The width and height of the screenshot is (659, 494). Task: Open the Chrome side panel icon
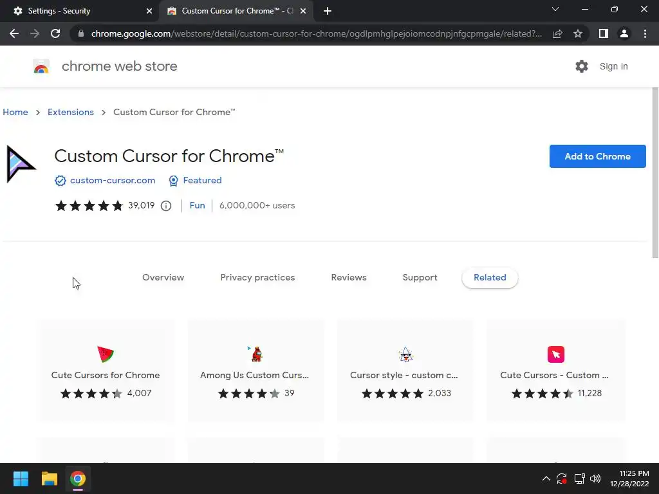[x=604, y=33]
